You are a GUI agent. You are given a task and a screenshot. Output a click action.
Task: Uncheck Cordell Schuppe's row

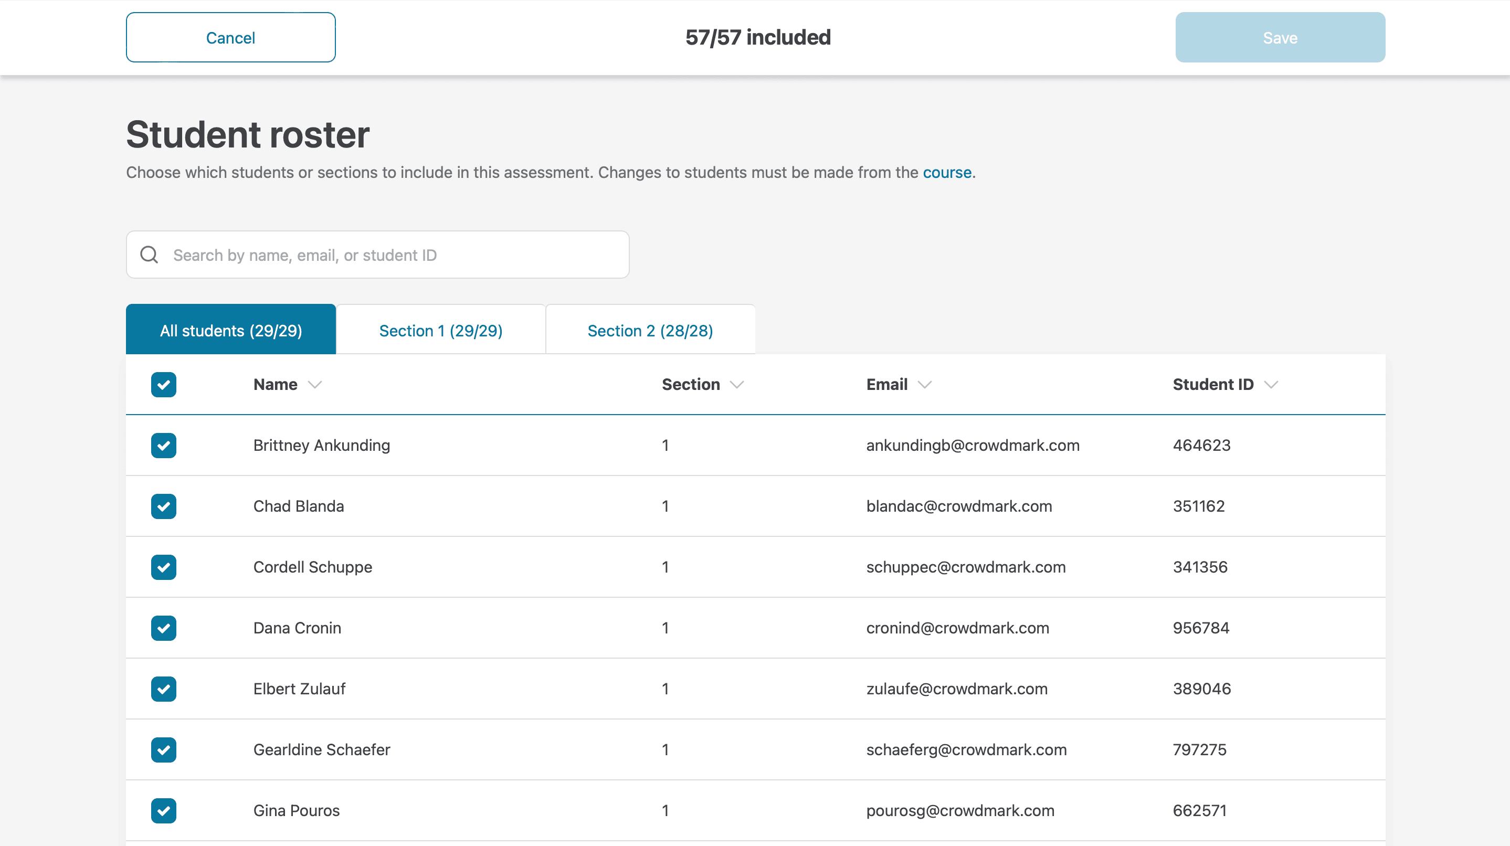pos(164,567)
